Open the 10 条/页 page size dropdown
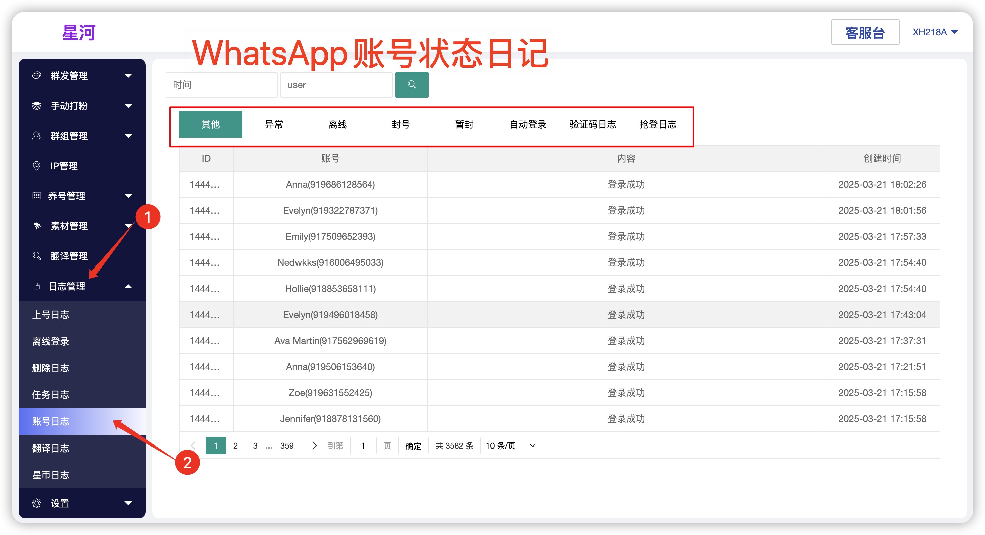This screenshot has height=535, width=985. coord(509,445)
